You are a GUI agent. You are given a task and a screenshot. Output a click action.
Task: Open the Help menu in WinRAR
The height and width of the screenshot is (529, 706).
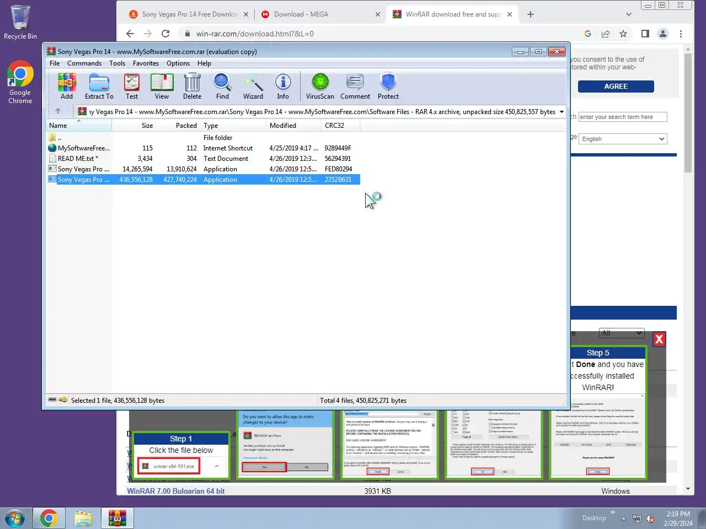(x=204, y=63)
